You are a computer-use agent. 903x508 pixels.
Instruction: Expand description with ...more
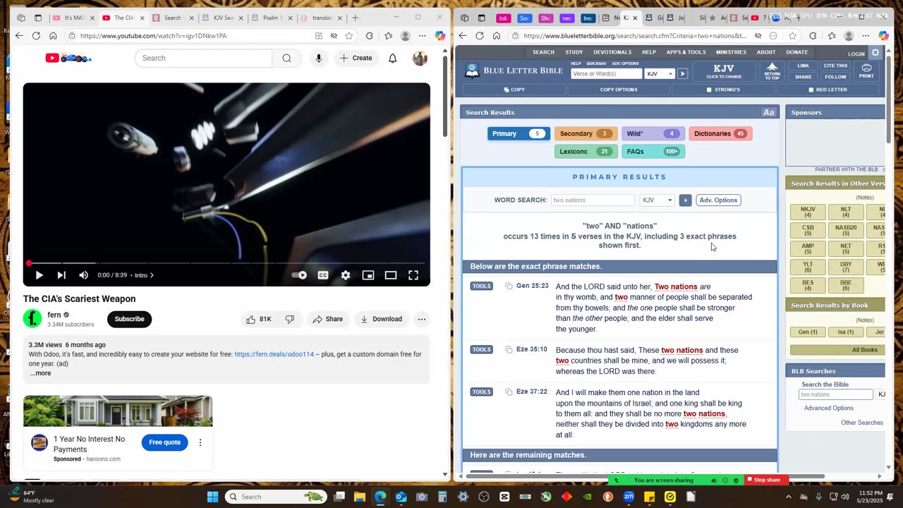[40, 373]
